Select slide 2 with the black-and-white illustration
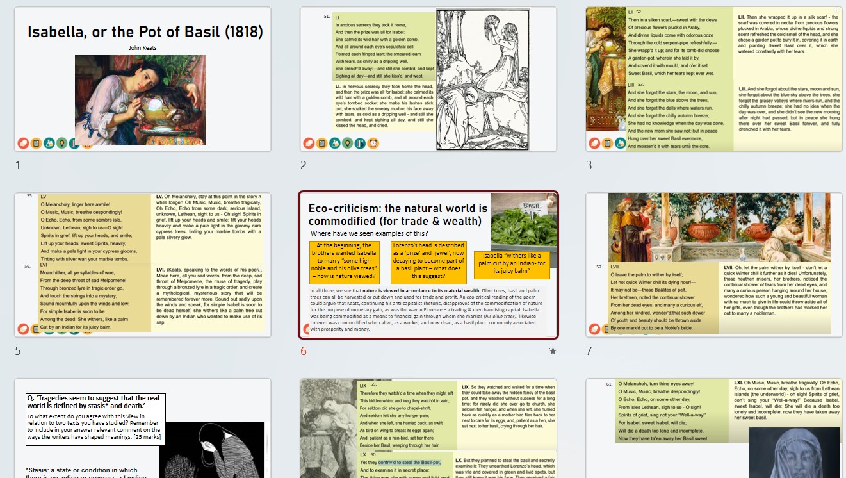 click(428, 79)
